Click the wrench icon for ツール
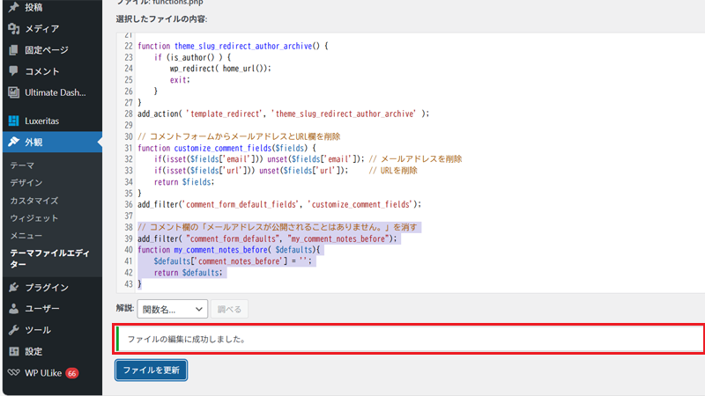Screen dimensions: 705x396 pyautogui.click(x=14, y=330)
